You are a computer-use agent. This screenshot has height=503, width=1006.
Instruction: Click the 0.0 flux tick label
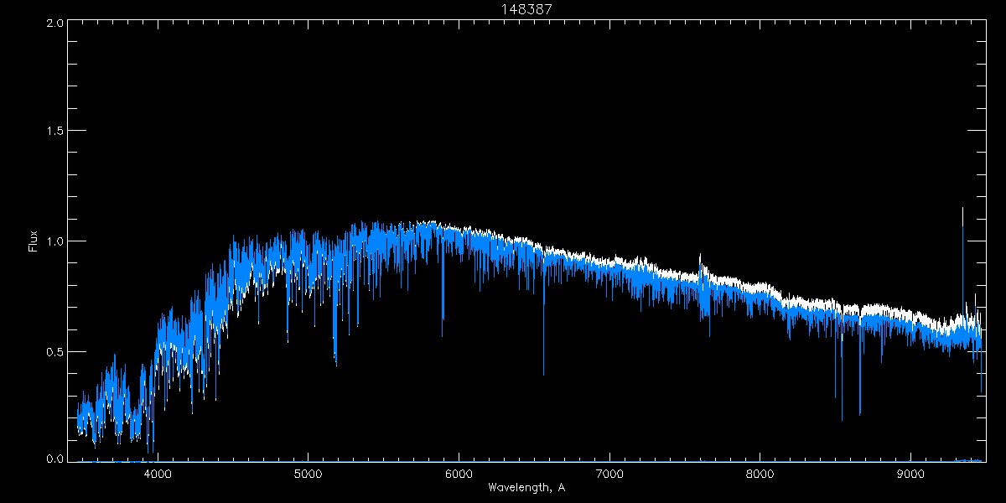tap(54, 459)
